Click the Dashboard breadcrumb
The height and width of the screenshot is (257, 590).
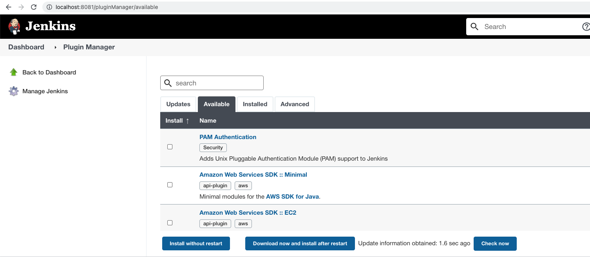(x=26, y=47)
